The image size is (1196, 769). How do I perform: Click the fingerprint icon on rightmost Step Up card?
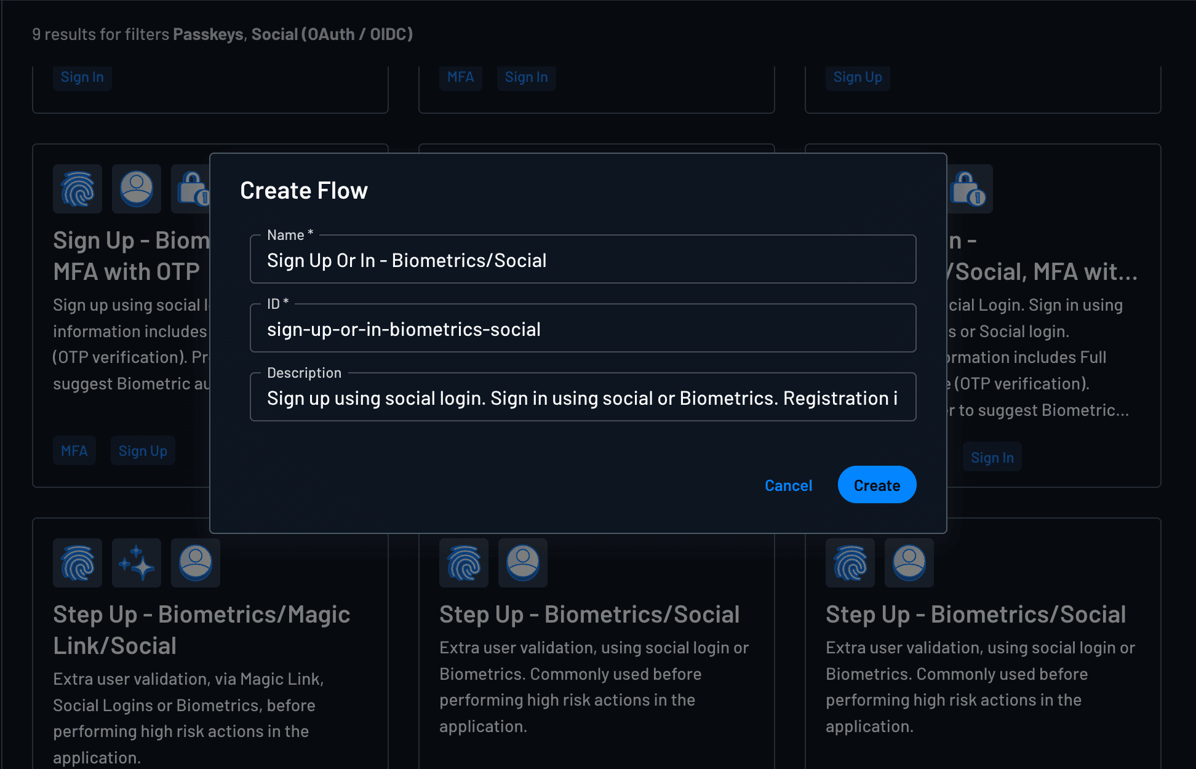click(850, 562)
